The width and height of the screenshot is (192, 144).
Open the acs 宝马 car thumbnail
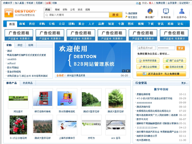116,125
